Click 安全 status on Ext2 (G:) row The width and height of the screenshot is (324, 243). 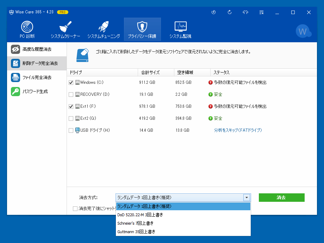click(x=218, y=118)
